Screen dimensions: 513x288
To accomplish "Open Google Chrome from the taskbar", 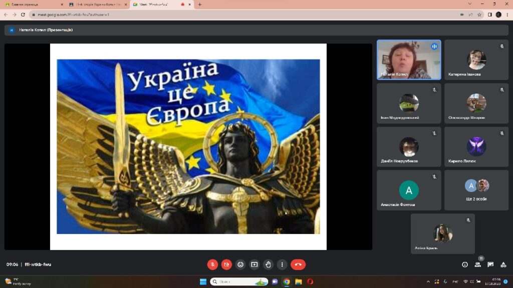I will (287, 281).
